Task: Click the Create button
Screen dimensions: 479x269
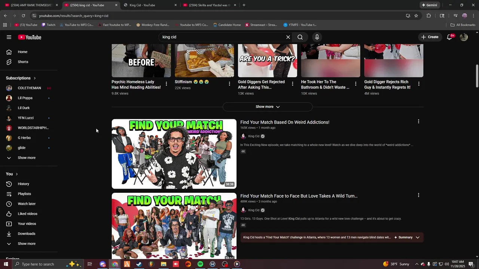Action: click(x=430, y=37)
